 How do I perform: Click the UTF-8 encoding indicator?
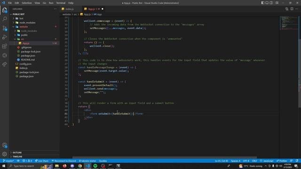pyautogui.click(x=246, y=161)
